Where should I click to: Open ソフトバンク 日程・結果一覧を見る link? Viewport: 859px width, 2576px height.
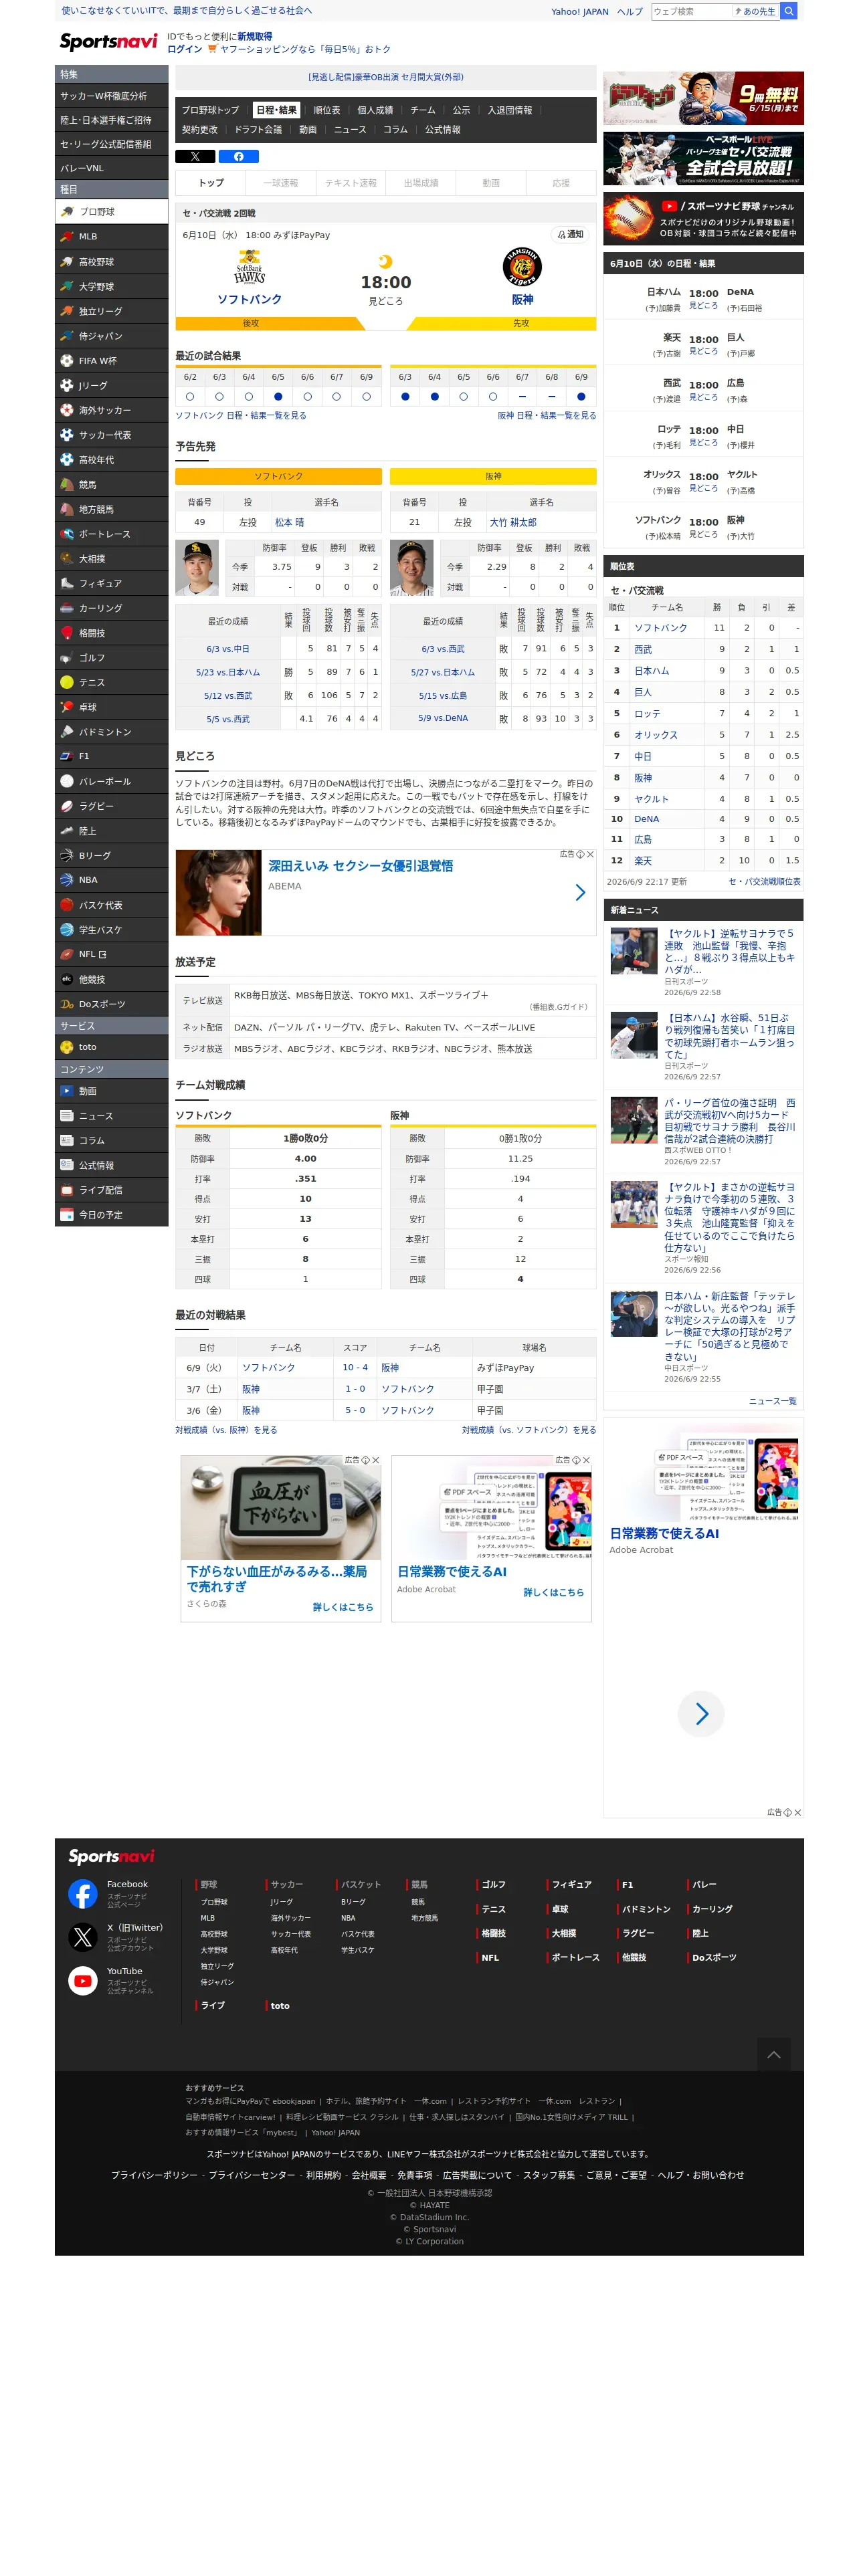point(241,416)
